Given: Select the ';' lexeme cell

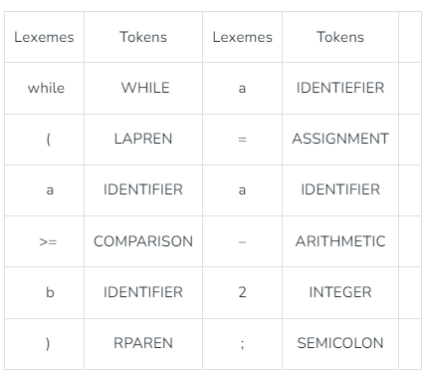Looking at the screenshot, I should (243, 344).
